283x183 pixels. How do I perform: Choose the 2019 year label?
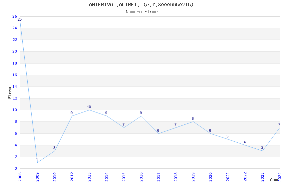pyautogui.click(x=193, y=177)
